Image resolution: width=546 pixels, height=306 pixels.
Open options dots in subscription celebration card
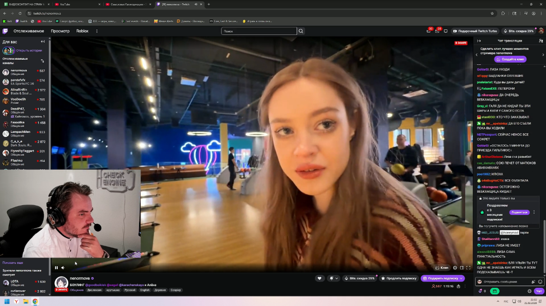534,212
